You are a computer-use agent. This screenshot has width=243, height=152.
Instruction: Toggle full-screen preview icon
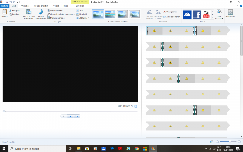[136, 106]
